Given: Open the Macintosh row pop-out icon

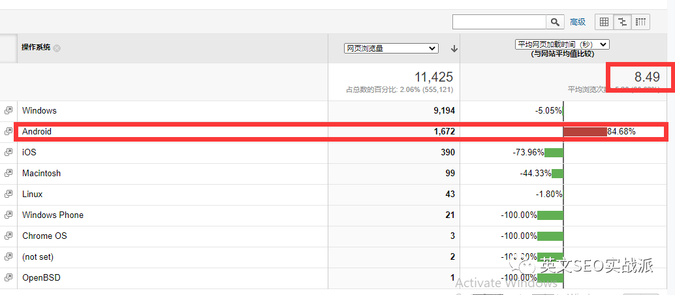Looking at the screenshot, I should [8, 173].
